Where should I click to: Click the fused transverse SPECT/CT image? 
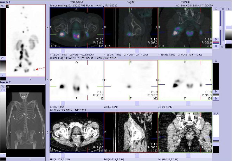coord(77,28)
